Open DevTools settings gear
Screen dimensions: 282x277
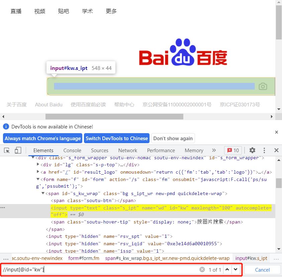[x=252, y=150]
